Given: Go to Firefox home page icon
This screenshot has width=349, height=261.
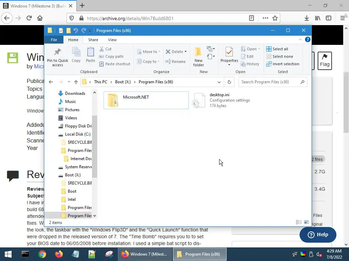Looking at the screenshot, I should 40,18.
